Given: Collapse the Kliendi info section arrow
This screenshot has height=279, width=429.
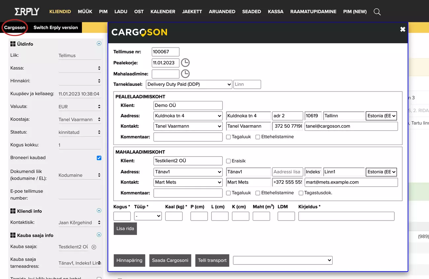Looking at the screenshot, I should (x=99, y=211).
